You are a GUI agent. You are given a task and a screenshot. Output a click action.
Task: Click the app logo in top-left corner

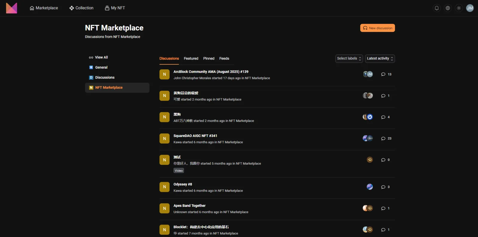[12, 8]
